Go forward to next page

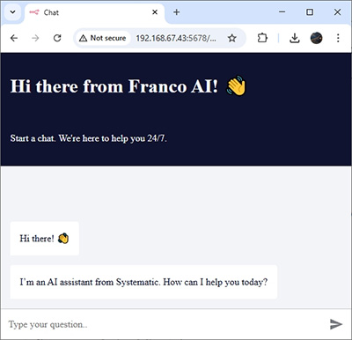pos(35,38)
